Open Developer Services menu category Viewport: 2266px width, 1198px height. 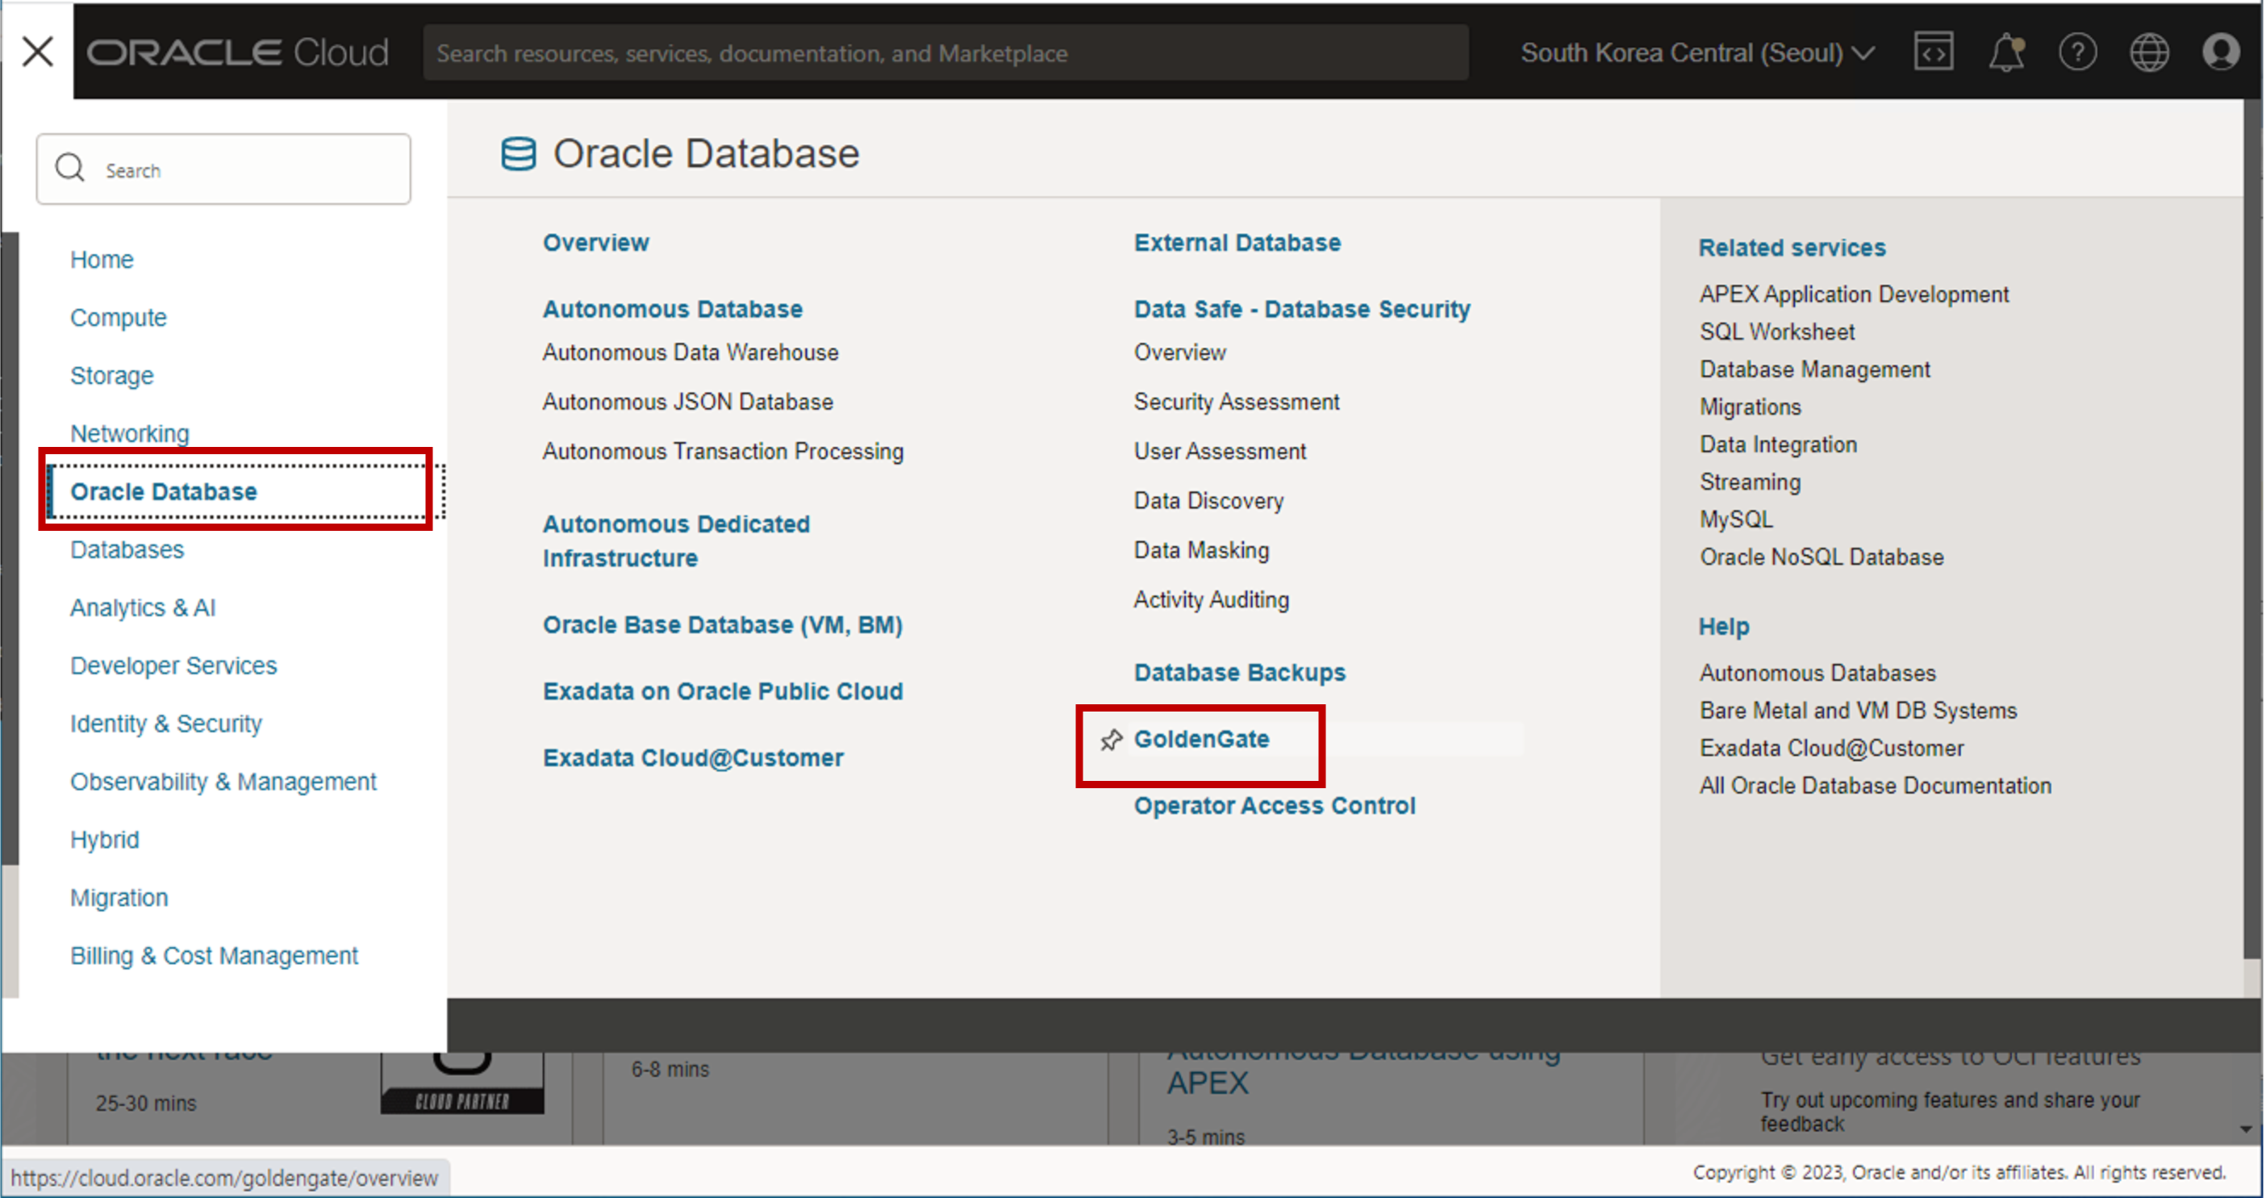click(173, 666)
